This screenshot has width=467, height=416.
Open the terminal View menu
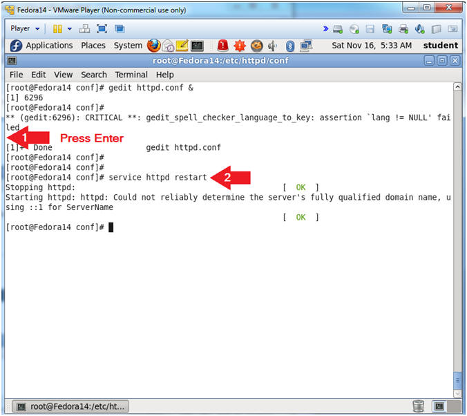[x=63, y=75]
